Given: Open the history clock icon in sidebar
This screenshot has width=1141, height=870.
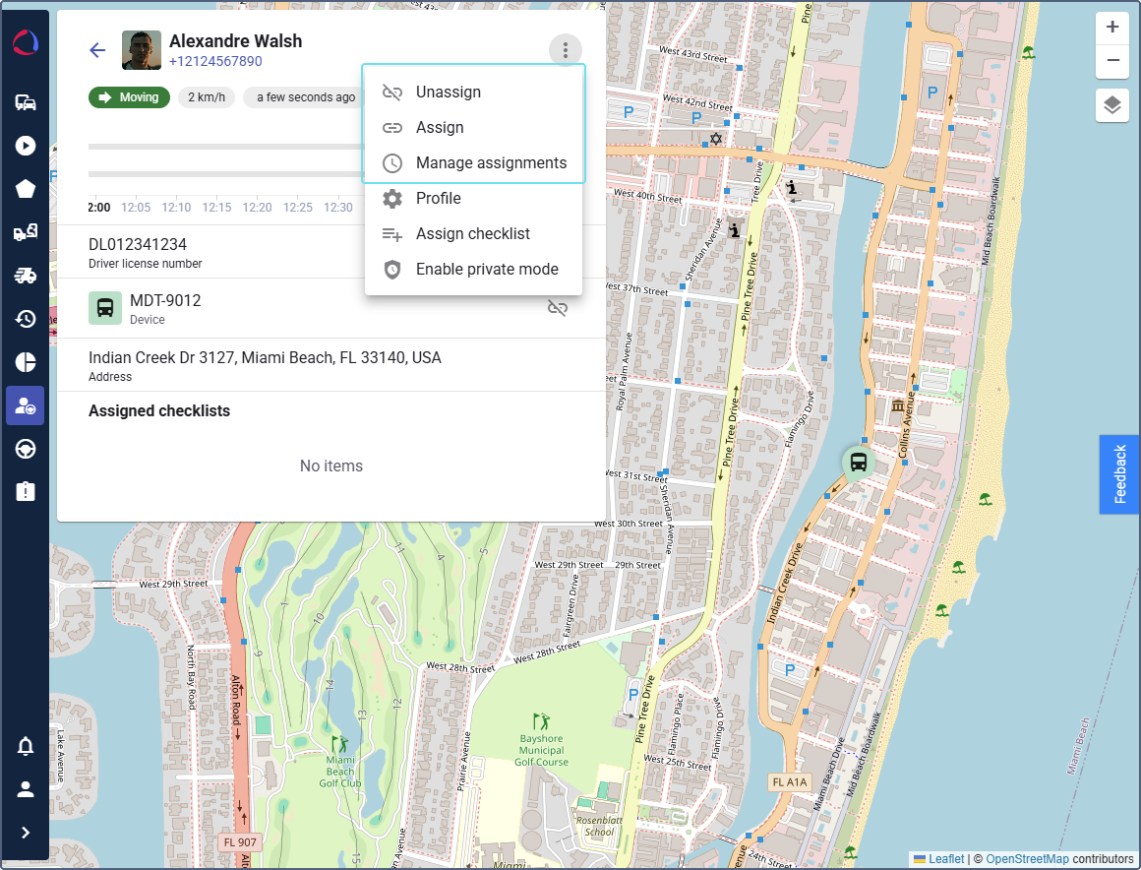Looking at the screenshot, I should coord(26,319).
